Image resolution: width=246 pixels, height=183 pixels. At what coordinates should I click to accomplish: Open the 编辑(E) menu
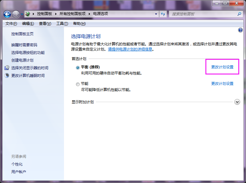pos(28,24)
